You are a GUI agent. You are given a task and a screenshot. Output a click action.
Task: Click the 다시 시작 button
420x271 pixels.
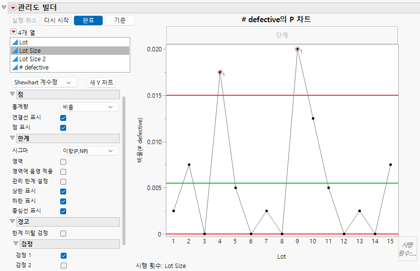[57, 20]
